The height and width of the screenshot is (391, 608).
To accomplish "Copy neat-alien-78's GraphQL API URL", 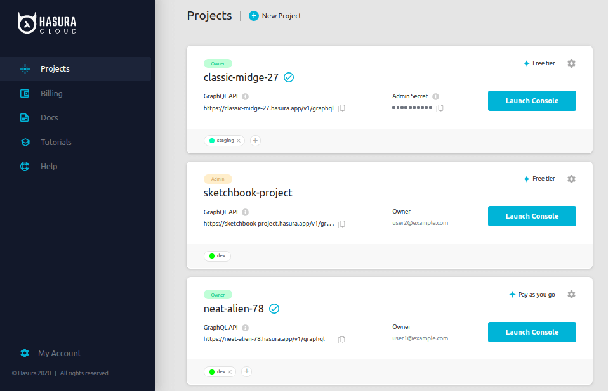I will 341,339.
